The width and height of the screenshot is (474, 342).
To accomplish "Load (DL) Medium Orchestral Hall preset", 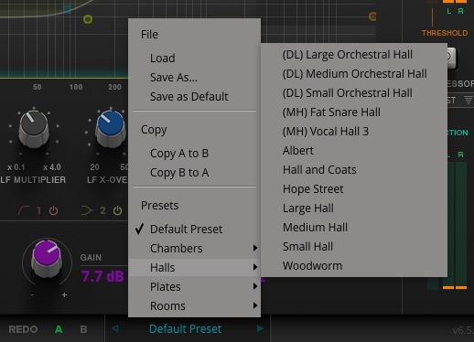I will pyautogui.click(x=354, y=74).
